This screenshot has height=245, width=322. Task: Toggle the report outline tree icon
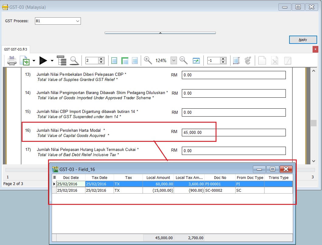[x=62, y=61]
